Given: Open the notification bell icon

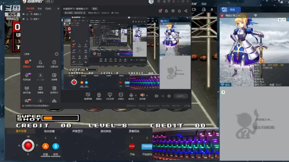Looking at the screenshot, I should (179, 11).
